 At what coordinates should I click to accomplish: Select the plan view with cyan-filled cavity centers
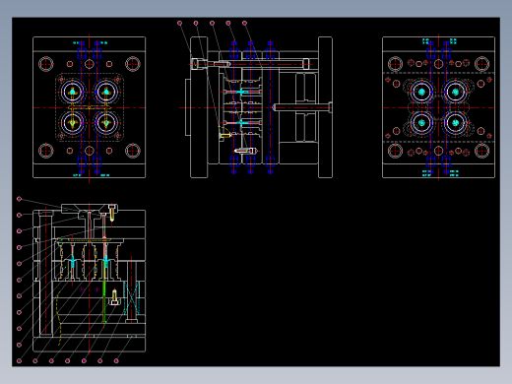pos(438,107)
